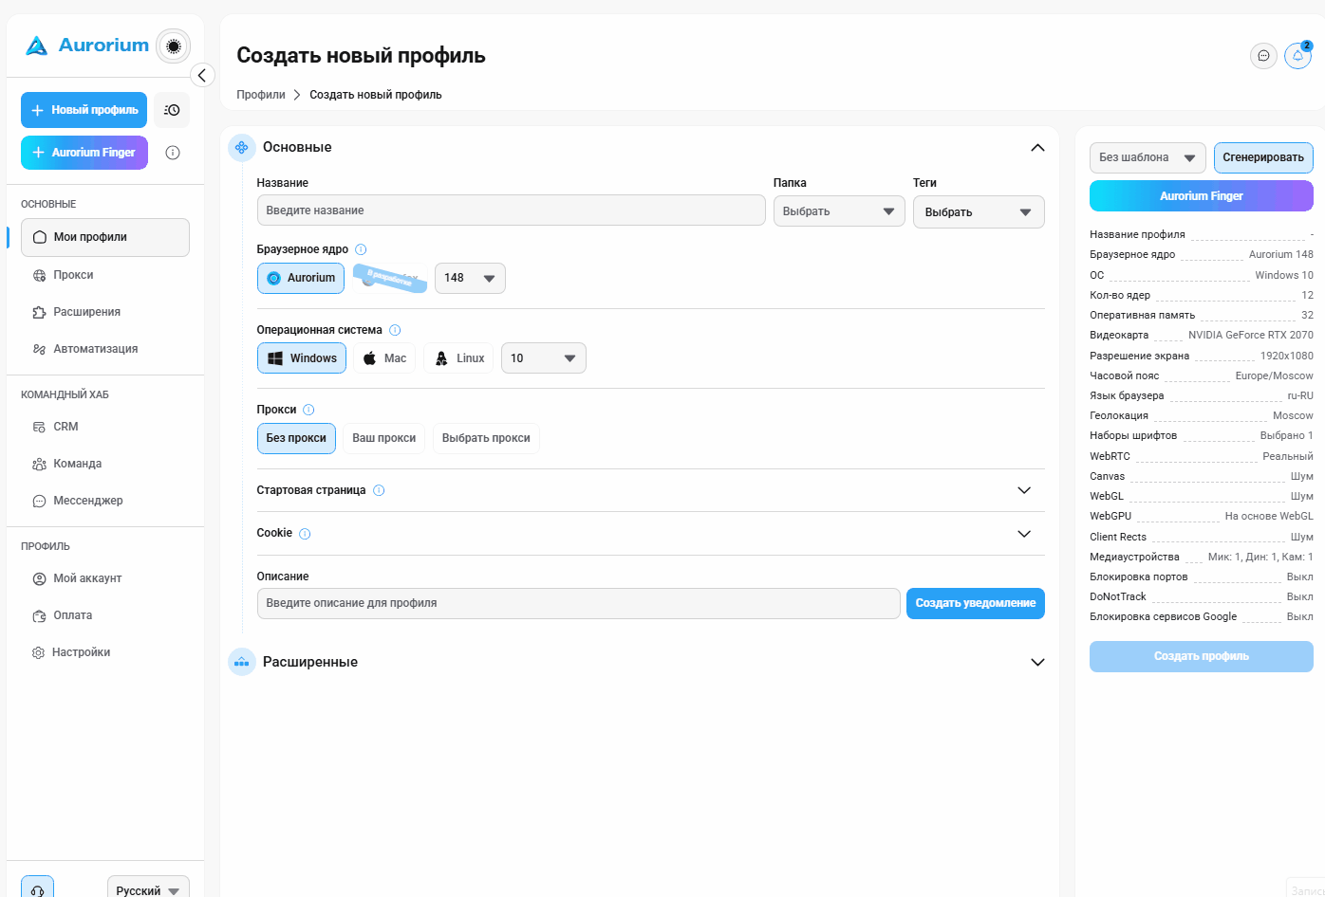Choose the Ваш прокси option
The height and width of the screenshot is (897, 1325).
pos(384,438)
